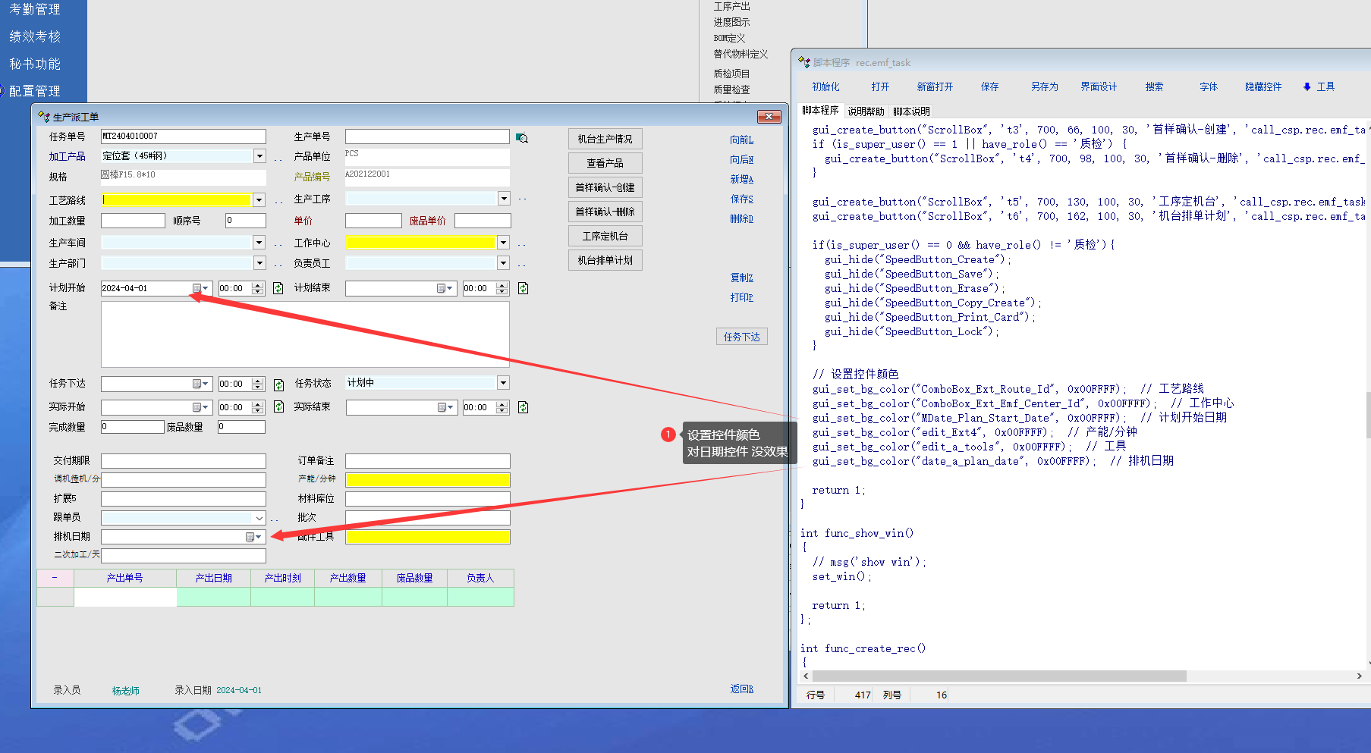Click the search icon beside the 生产单号 field
1371x753 pixels.
pos(522,138)
